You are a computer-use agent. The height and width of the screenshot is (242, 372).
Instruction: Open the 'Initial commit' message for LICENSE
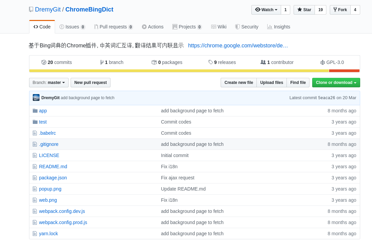(175, 155)
